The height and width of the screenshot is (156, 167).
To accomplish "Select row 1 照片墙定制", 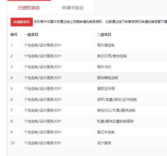I will coord(87,45).
